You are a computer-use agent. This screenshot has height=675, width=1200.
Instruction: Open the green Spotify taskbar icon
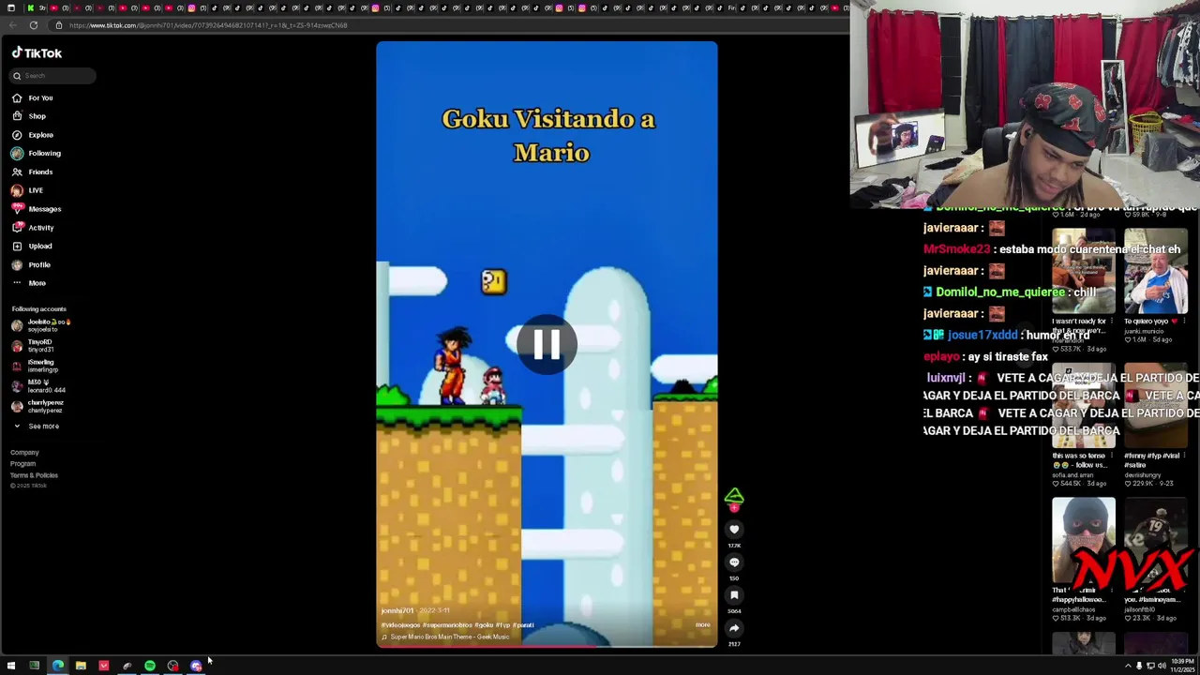(x=150, y=666)
